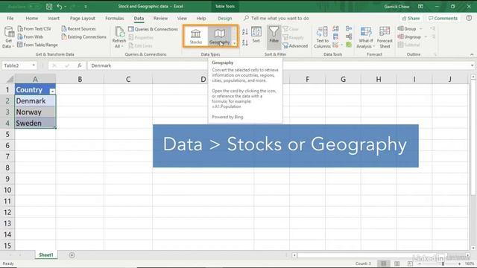
Task: Click the Stocks data type icon
Action: pyautogui.click(x=195, y=36)
